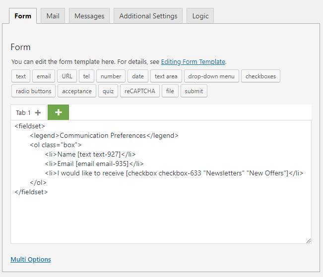
Task: Switch to the Mail tab
Action: [x=53, y=16]
